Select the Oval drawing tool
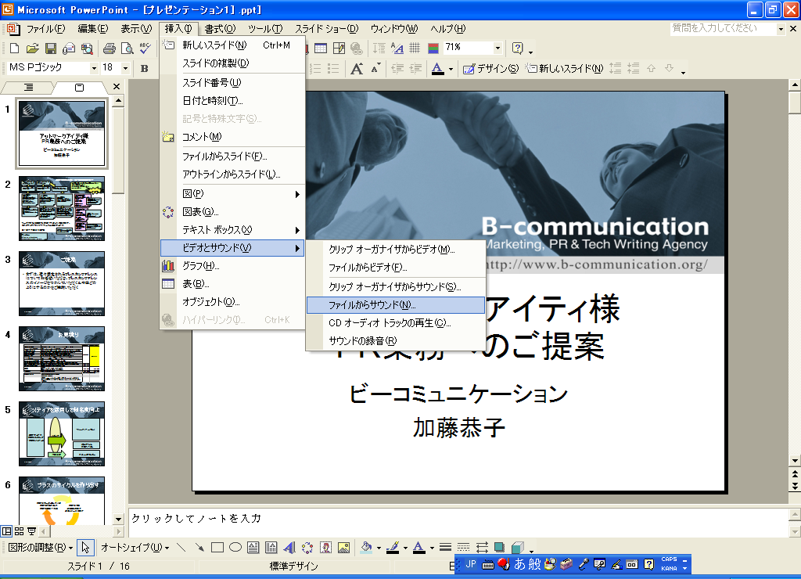This screenshot has height=579, width=801. (x=235, y=548)
